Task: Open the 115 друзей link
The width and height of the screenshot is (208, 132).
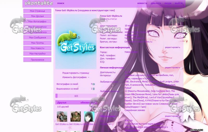Action: [63, 107]
